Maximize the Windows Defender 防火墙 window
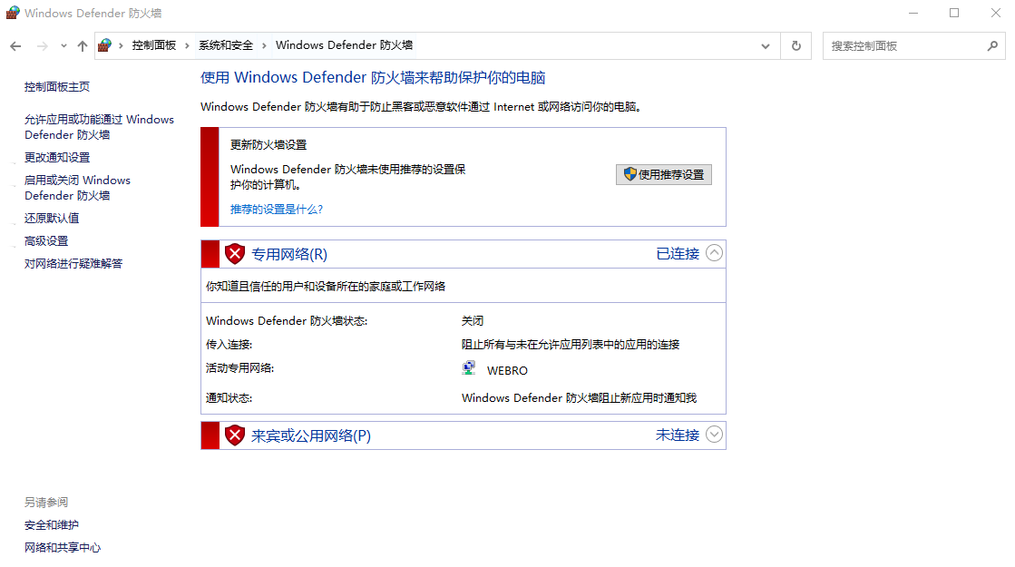Image resolution: width=1015 pixels, height=567 pixels. click(954, 13)
